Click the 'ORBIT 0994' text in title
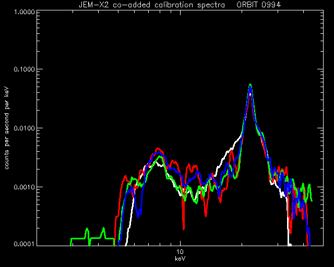 click(259, 5)
